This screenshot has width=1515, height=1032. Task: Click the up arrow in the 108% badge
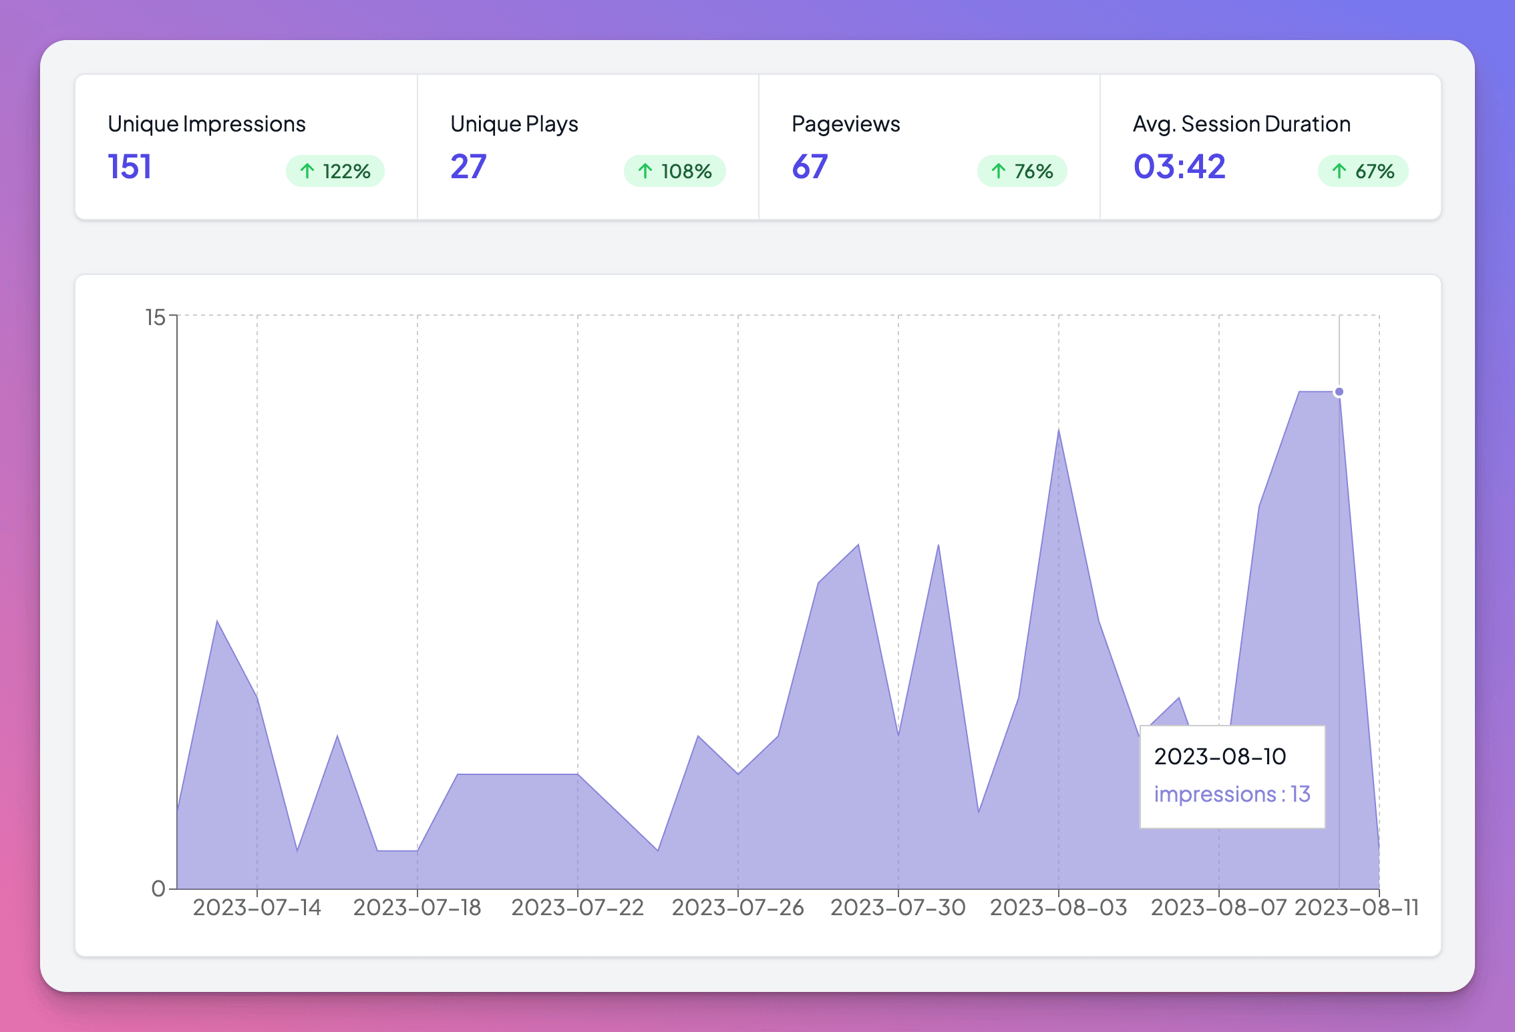point(645,171)
